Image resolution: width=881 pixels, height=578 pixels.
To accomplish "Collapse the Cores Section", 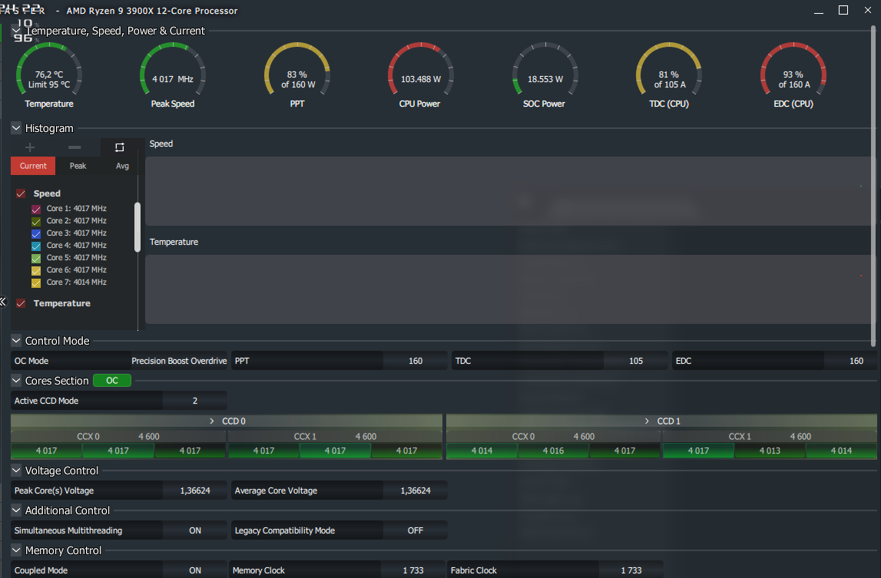I will 16,380.
